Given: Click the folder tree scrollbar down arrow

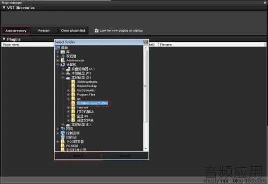Looking at the screenshot, I should 146,149.
